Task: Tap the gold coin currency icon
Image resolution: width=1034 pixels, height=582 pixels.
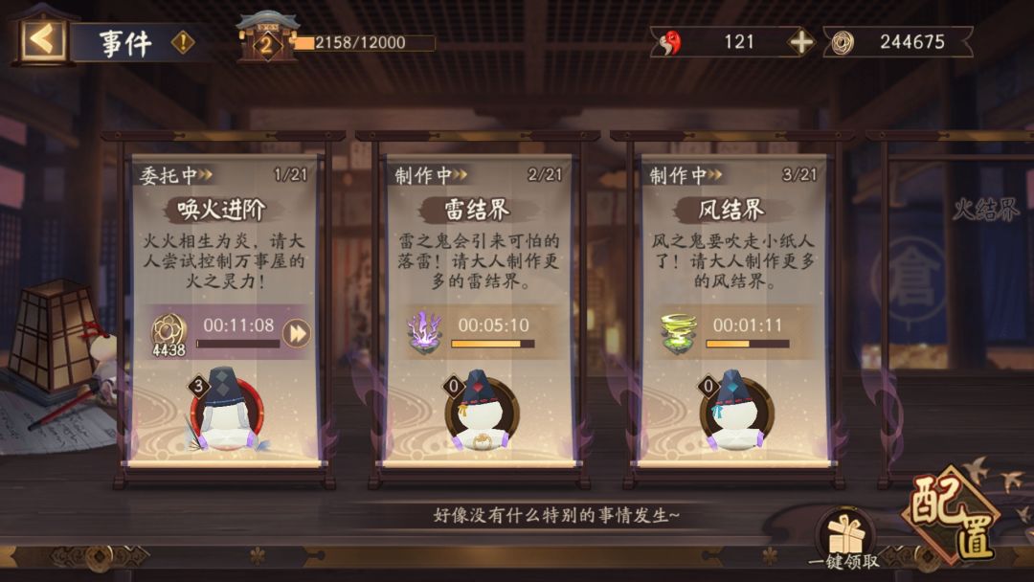Action: 843,43
